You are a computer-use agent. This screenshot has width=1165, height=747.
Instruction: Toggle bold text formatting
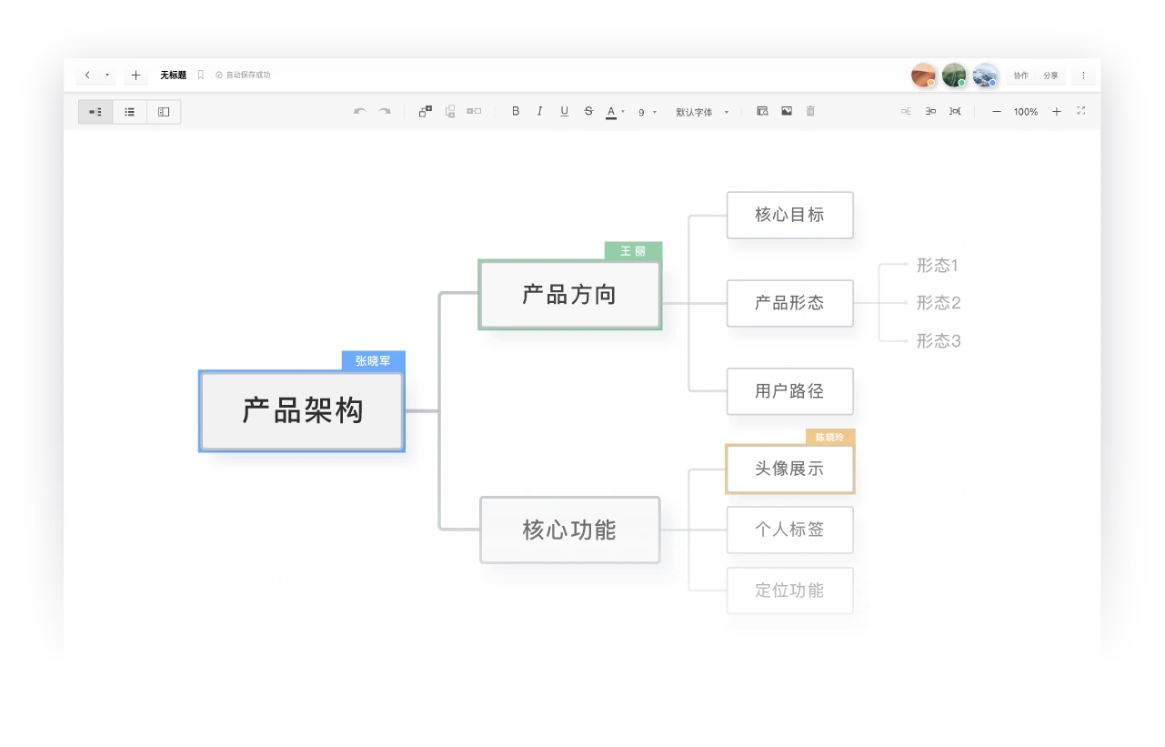[516, 112]
